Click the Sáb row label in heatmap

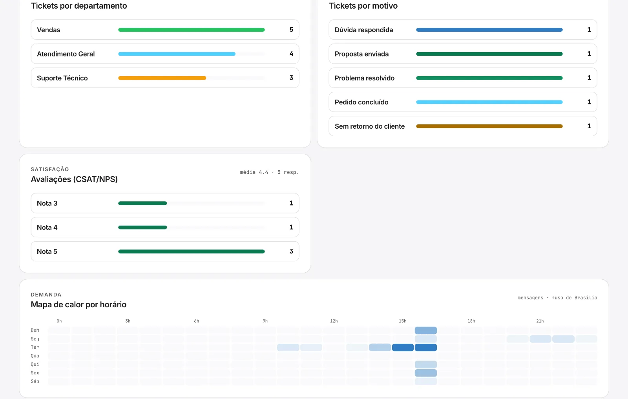(x=35, y=381)
